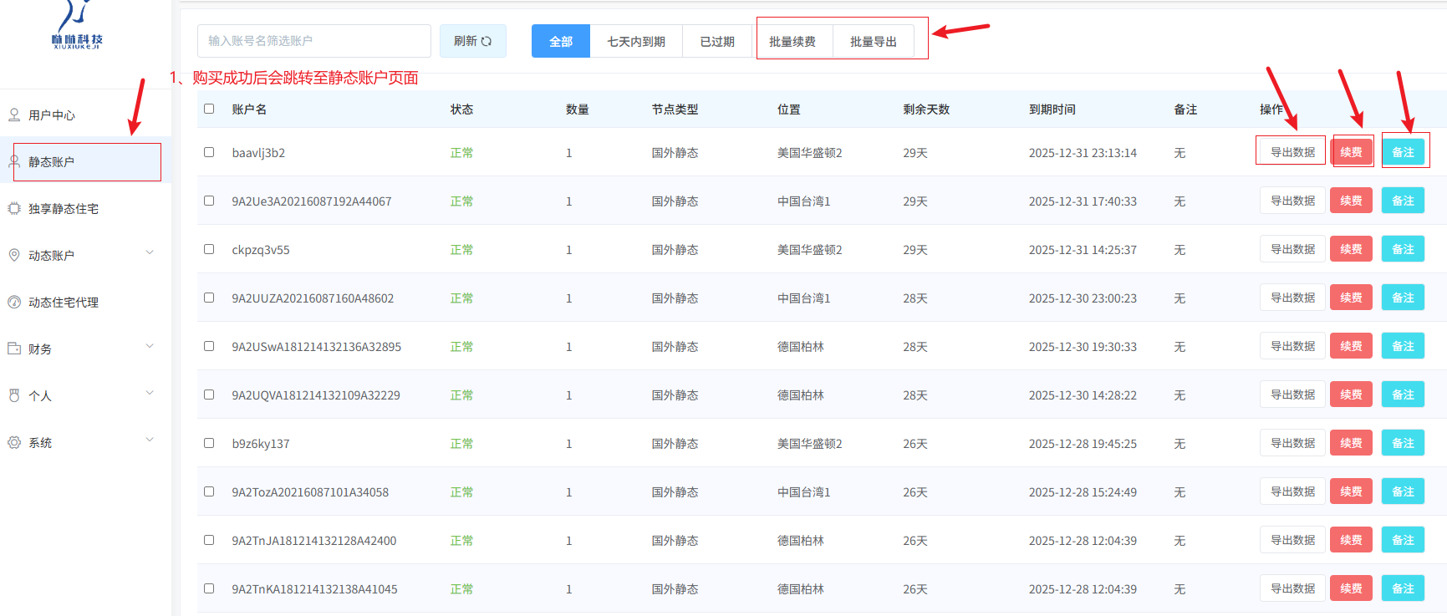Image resolution: width=1447 pixels, height=616 pixels.
Task: Switch to the 七天内到期 tab
Action: click(x=635, y=41)
